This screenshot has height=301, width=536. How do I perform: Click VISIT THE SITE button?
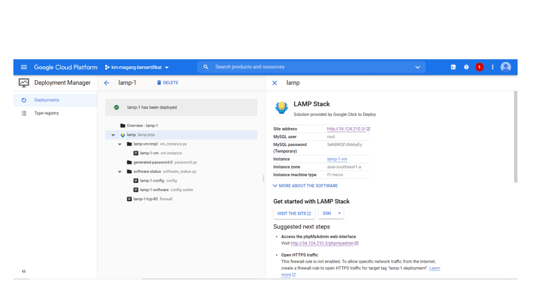pos(294,213)
